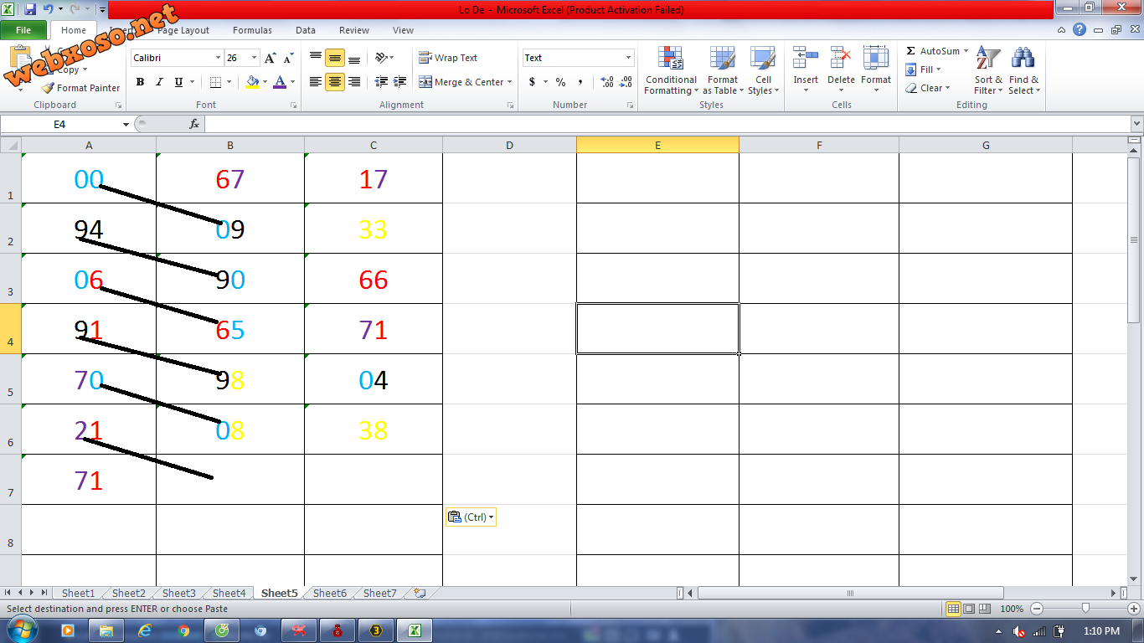Image resolution: width=1144 pixels, height=643 pixels.
Task: Click Accounting Number Format dollar icon
Action: (532, 82)
